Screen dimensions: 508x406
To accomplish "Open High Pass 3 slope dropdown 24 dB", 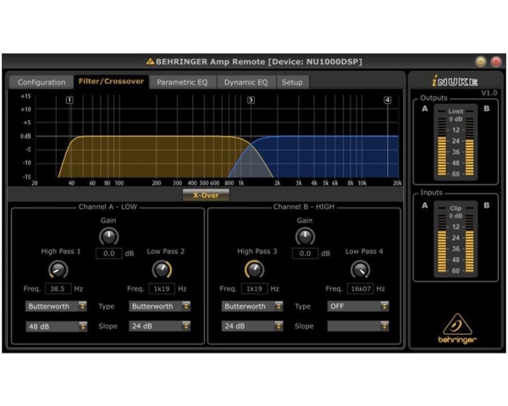I will (252, 326).
